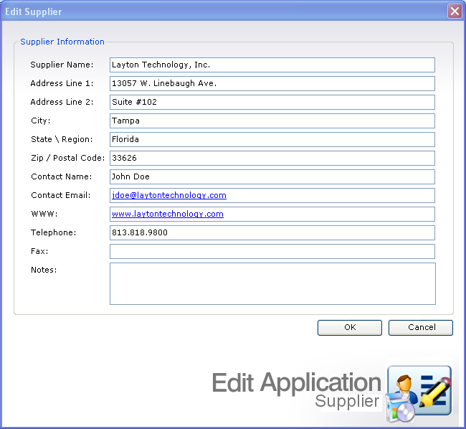Click the Fax label
The image size is (466, 429).
(x=39, y=251)
